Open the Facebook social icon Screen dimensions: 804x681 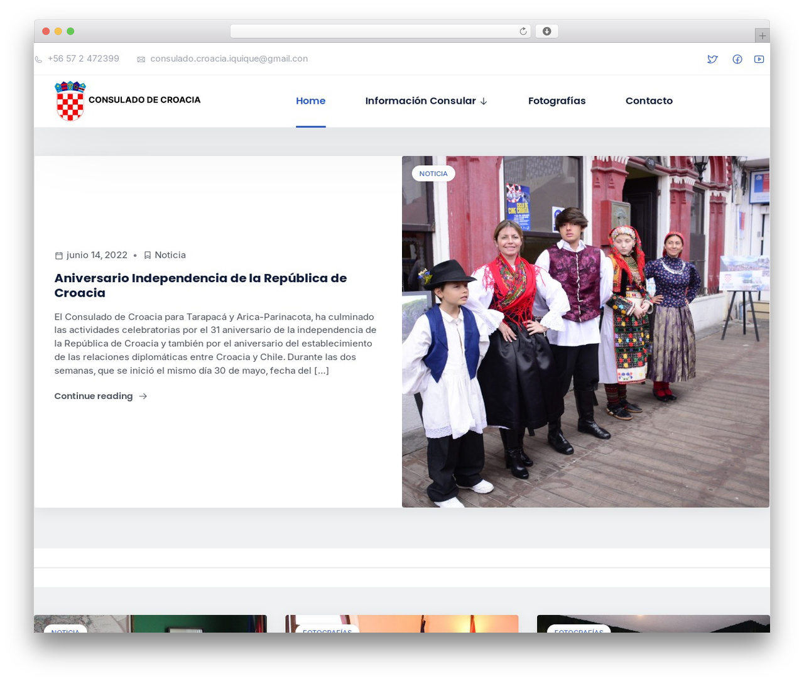pyautogui.click(x=737, y=59)
